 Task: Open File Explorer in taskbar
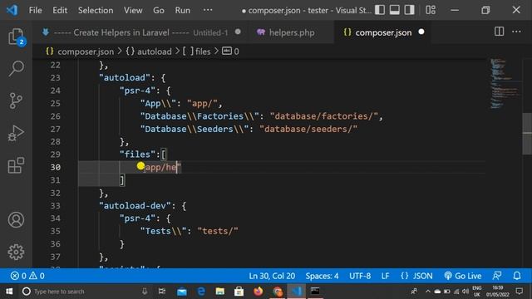(x=219, y=292)
